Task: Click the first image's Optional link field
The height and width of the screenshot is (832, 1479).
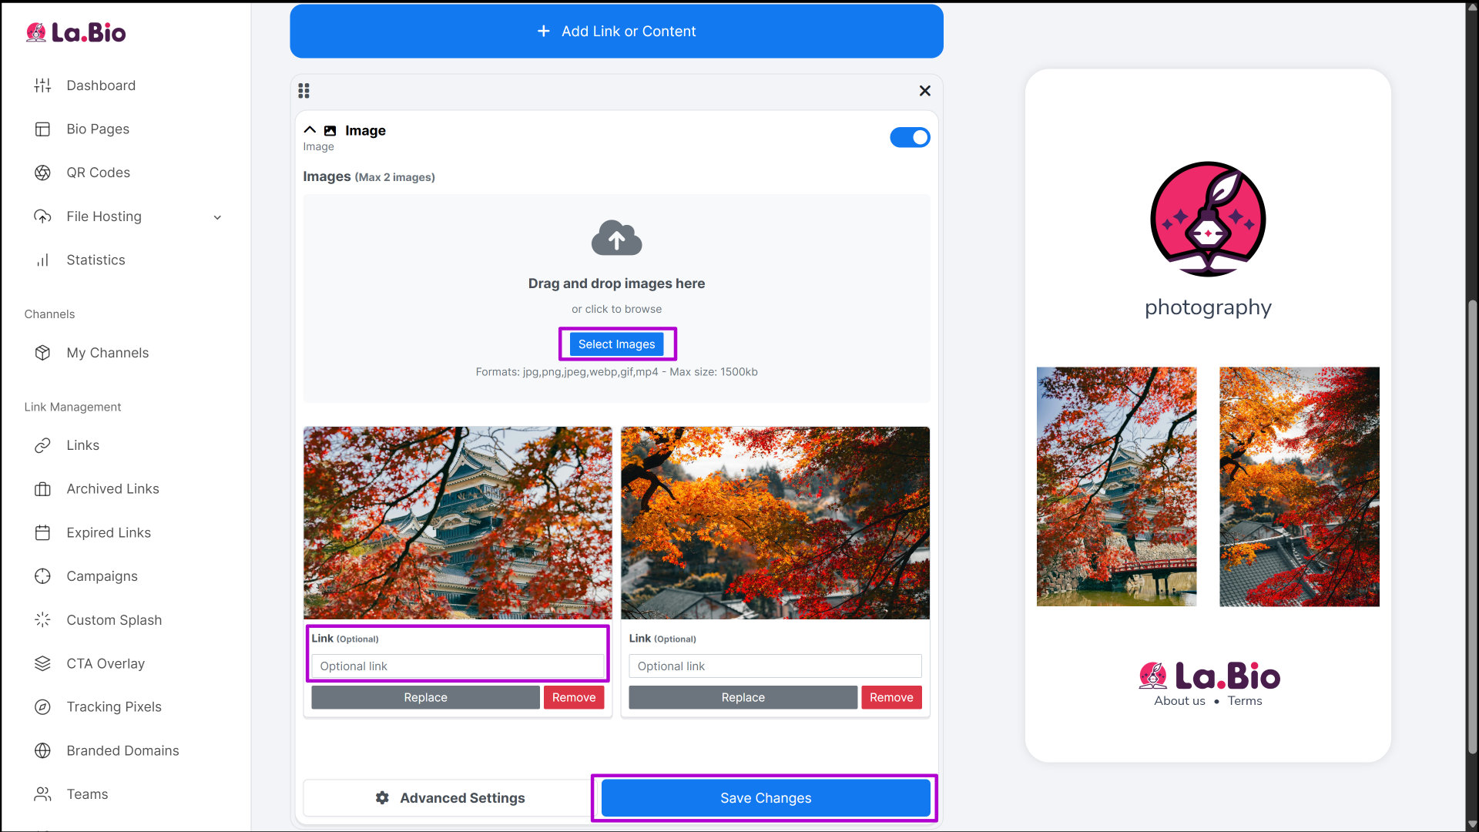Action: (x=458, y=666)
